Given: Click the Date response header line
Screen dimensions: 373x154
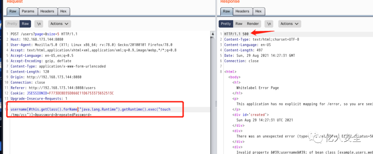Looking at the screenshot, I should [x=259, y=55].
